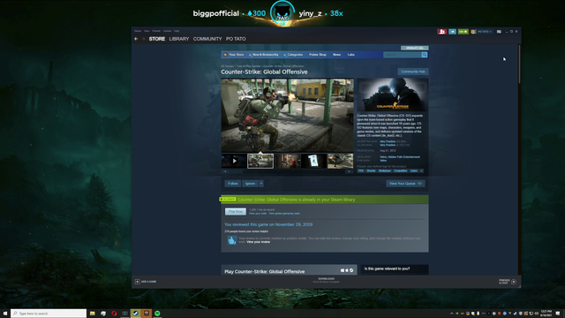This screenshot has width=565, height=318.
Task: Open the LIBRARY tab
Action: (179, 39)
